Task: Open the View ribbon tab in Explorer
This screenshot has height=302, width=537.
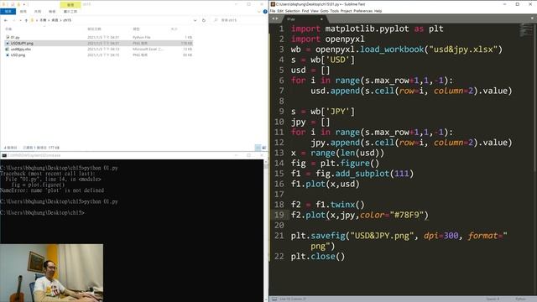Action: coord(52,11)
